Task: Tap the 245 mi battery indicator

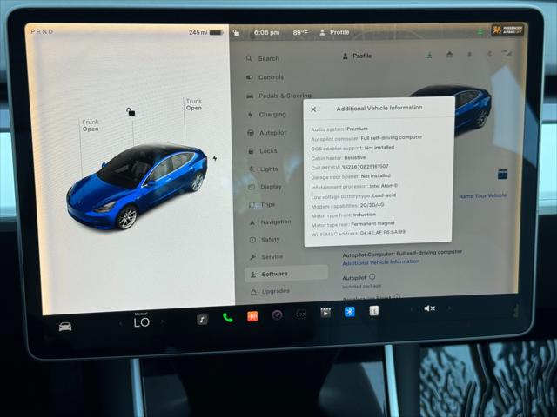Action: coord(205,32)
